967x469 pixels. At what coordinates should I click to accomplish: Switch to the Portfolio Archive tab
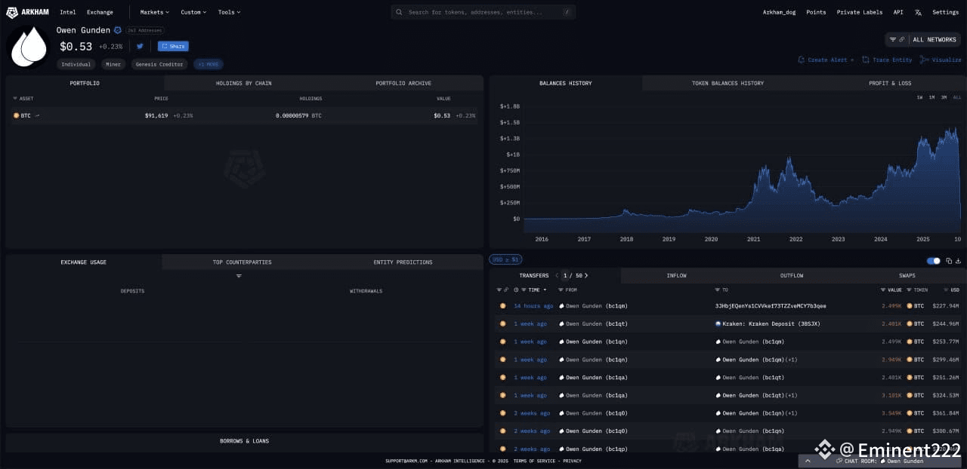click(403, 83)
